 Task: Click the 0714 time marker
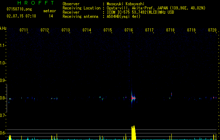pos(87,30)
